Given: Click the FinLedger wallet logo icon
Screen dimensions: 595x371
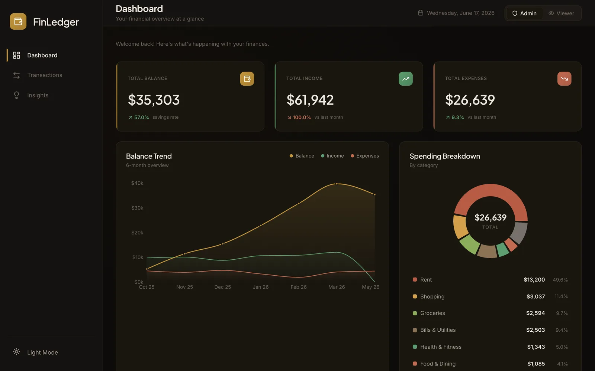Looking at the screenshot, I should [x=18, y=22].
